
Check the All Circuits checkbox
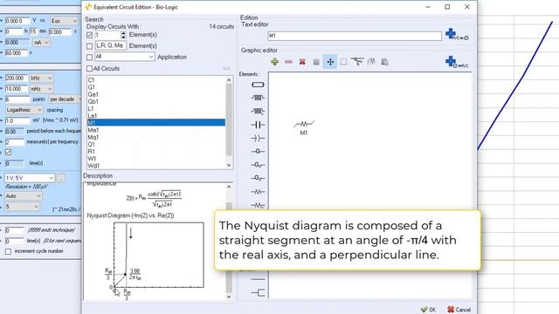(x=89, y=68)
